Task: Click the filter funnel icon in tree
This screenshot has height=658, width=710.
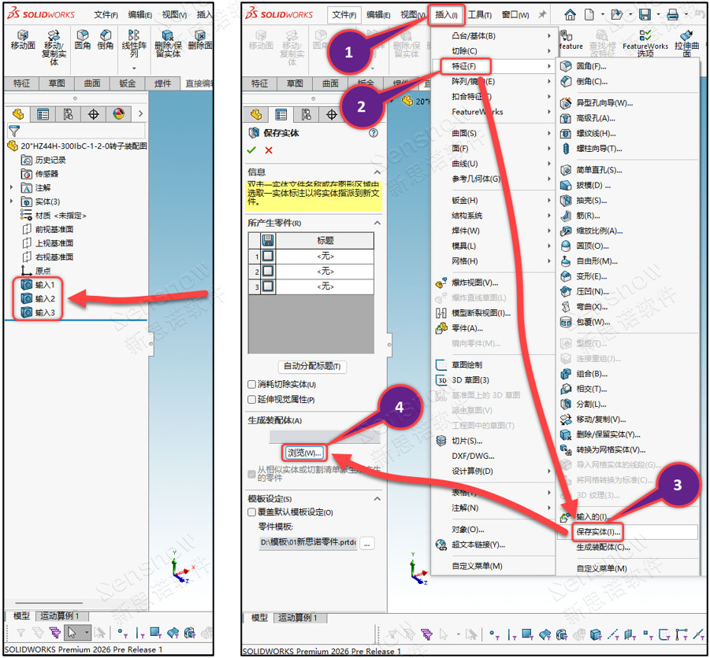Action: [14, 131]
